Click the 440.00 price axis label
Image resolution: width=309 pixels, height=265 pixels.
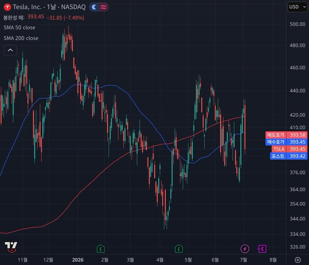297,91
